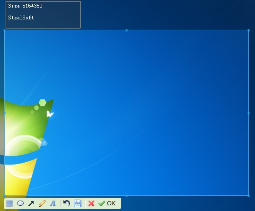255x211 pixels.
Task: Select the ellipse drawing tool
Action: click(x=20, y=203)
